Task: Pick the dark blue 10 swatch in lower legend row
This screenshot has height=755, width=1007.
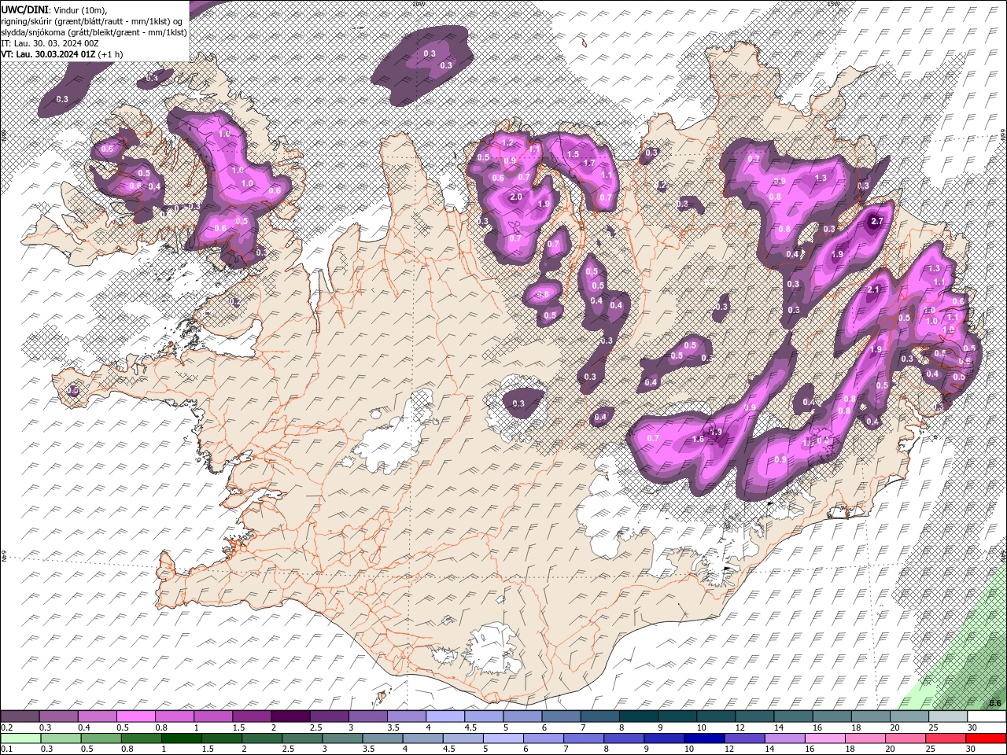Action: click(x=704, y=738)
